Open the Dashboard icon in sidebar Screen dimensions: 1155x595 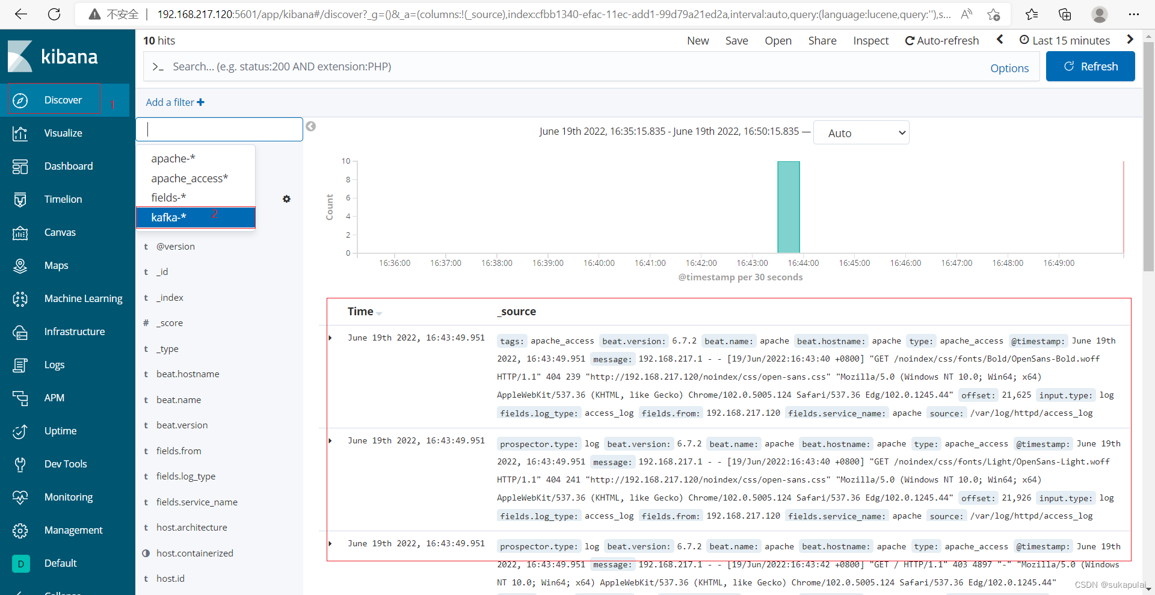[20, 166]
